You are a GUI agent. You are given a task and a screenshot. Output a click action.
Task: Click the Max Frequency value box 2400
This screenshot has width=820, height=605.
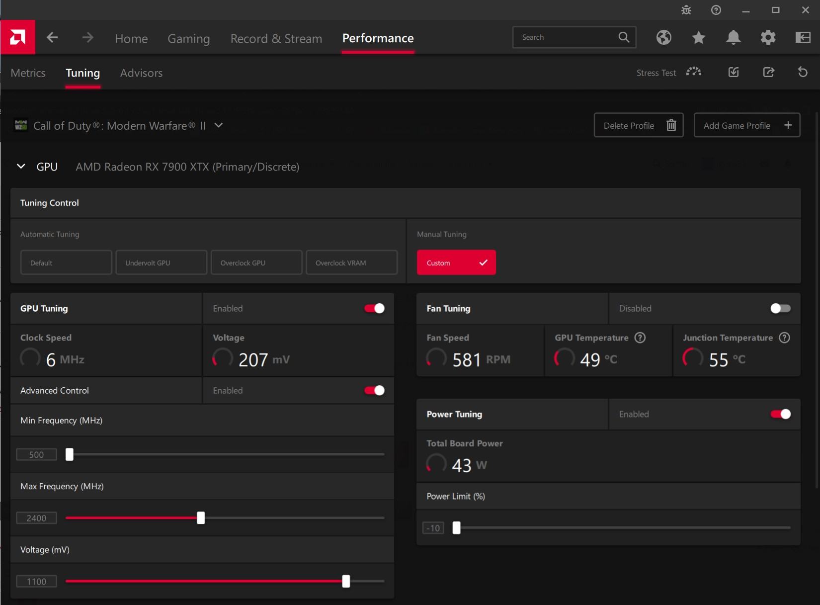pos(36,518)
